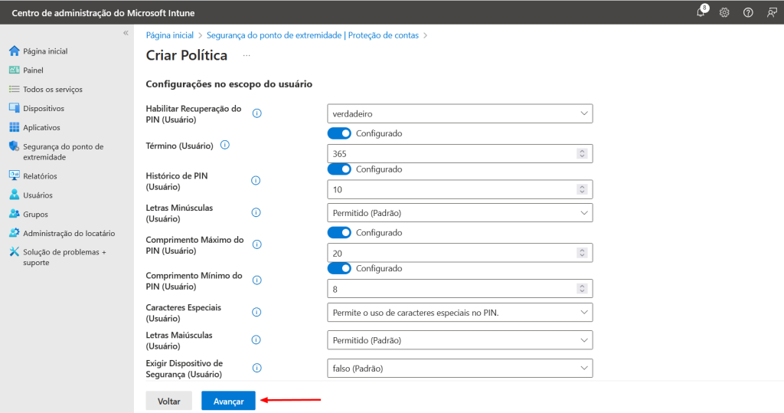Open the feedback person icon

(x=772, y=12)
